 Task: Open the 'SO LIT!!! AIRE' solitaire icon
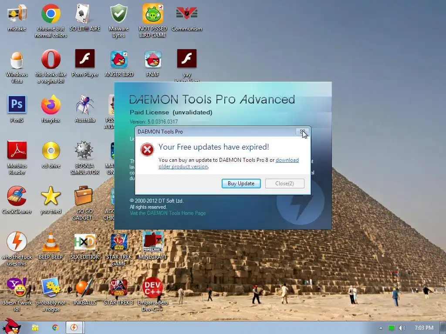85,13
